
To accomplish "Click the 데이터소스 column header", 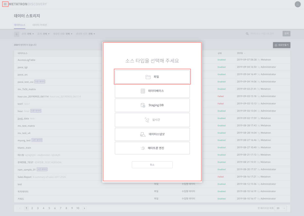I will pyautogui.click(x=23, y=53).
